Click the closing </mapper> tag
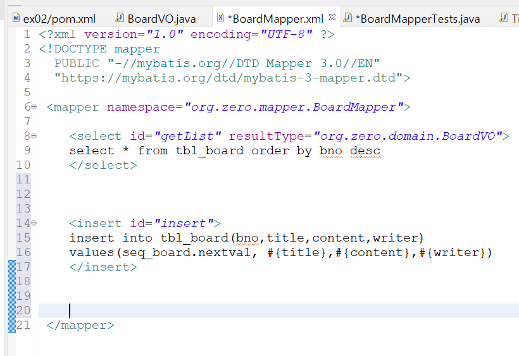Viewport: 519px width, 356px height. tap(80, 325)
